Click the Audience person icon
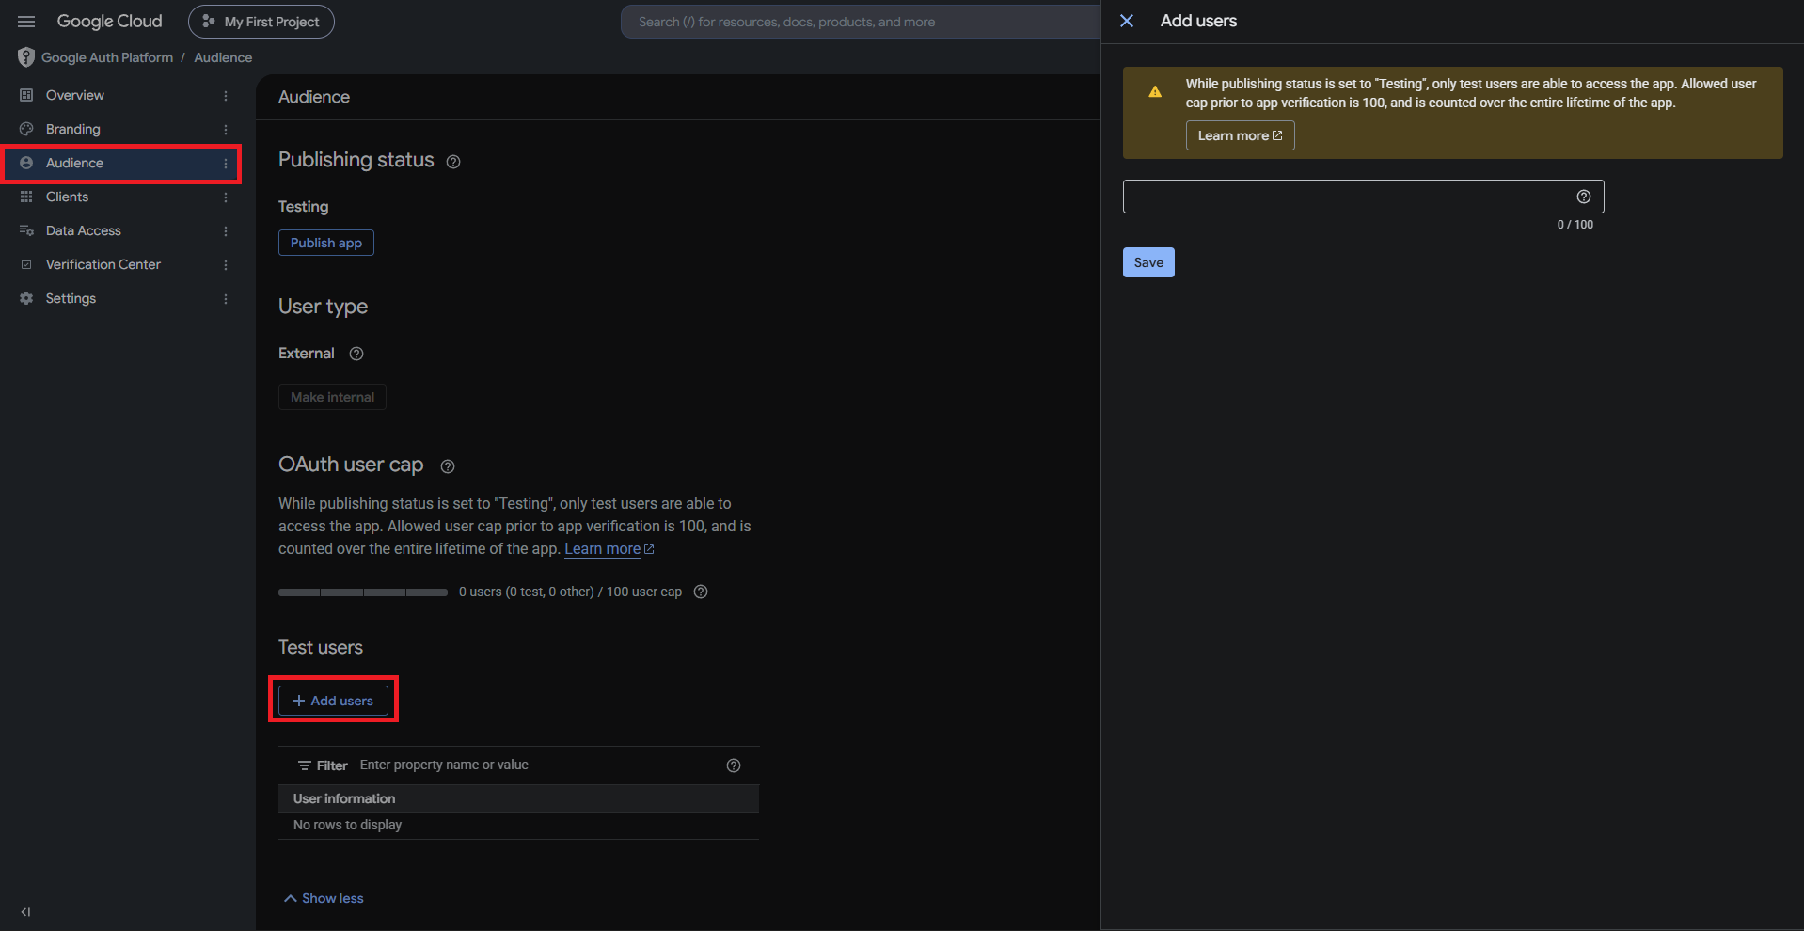Image resolution: width=1804 pixels, height=931 pixels. [x=26, y=163]
